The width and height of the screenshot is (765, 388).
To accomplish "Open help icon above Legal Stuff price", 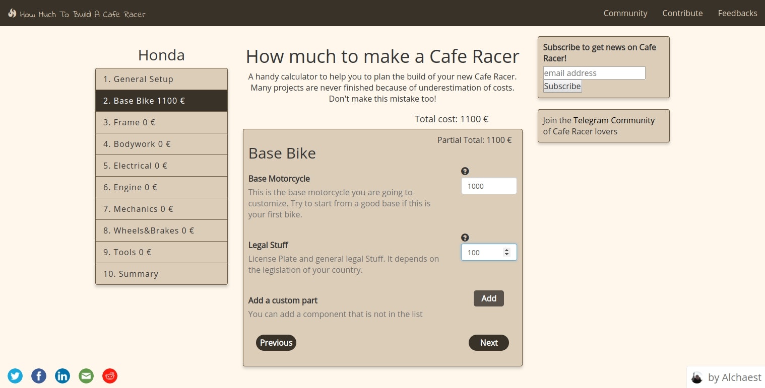I will pyautogui.click(x=465, y=238).
